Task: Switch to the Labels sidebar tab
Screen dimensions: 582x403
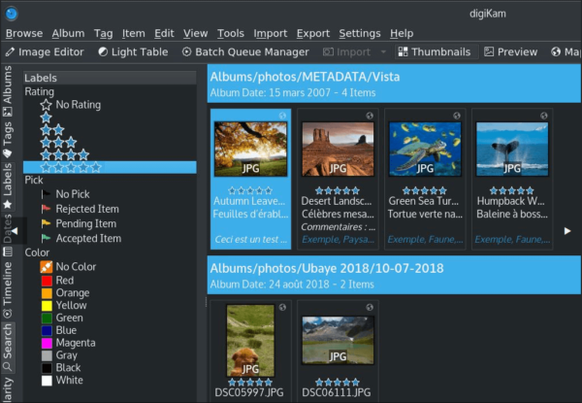Action: click(x=8, y=185)
